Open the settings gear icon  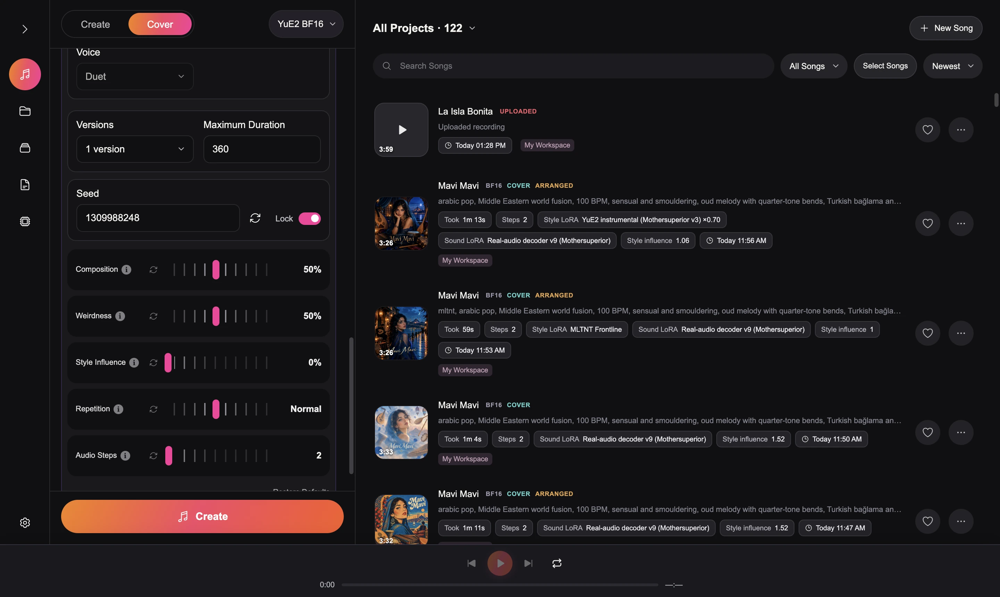pos(25,523)
